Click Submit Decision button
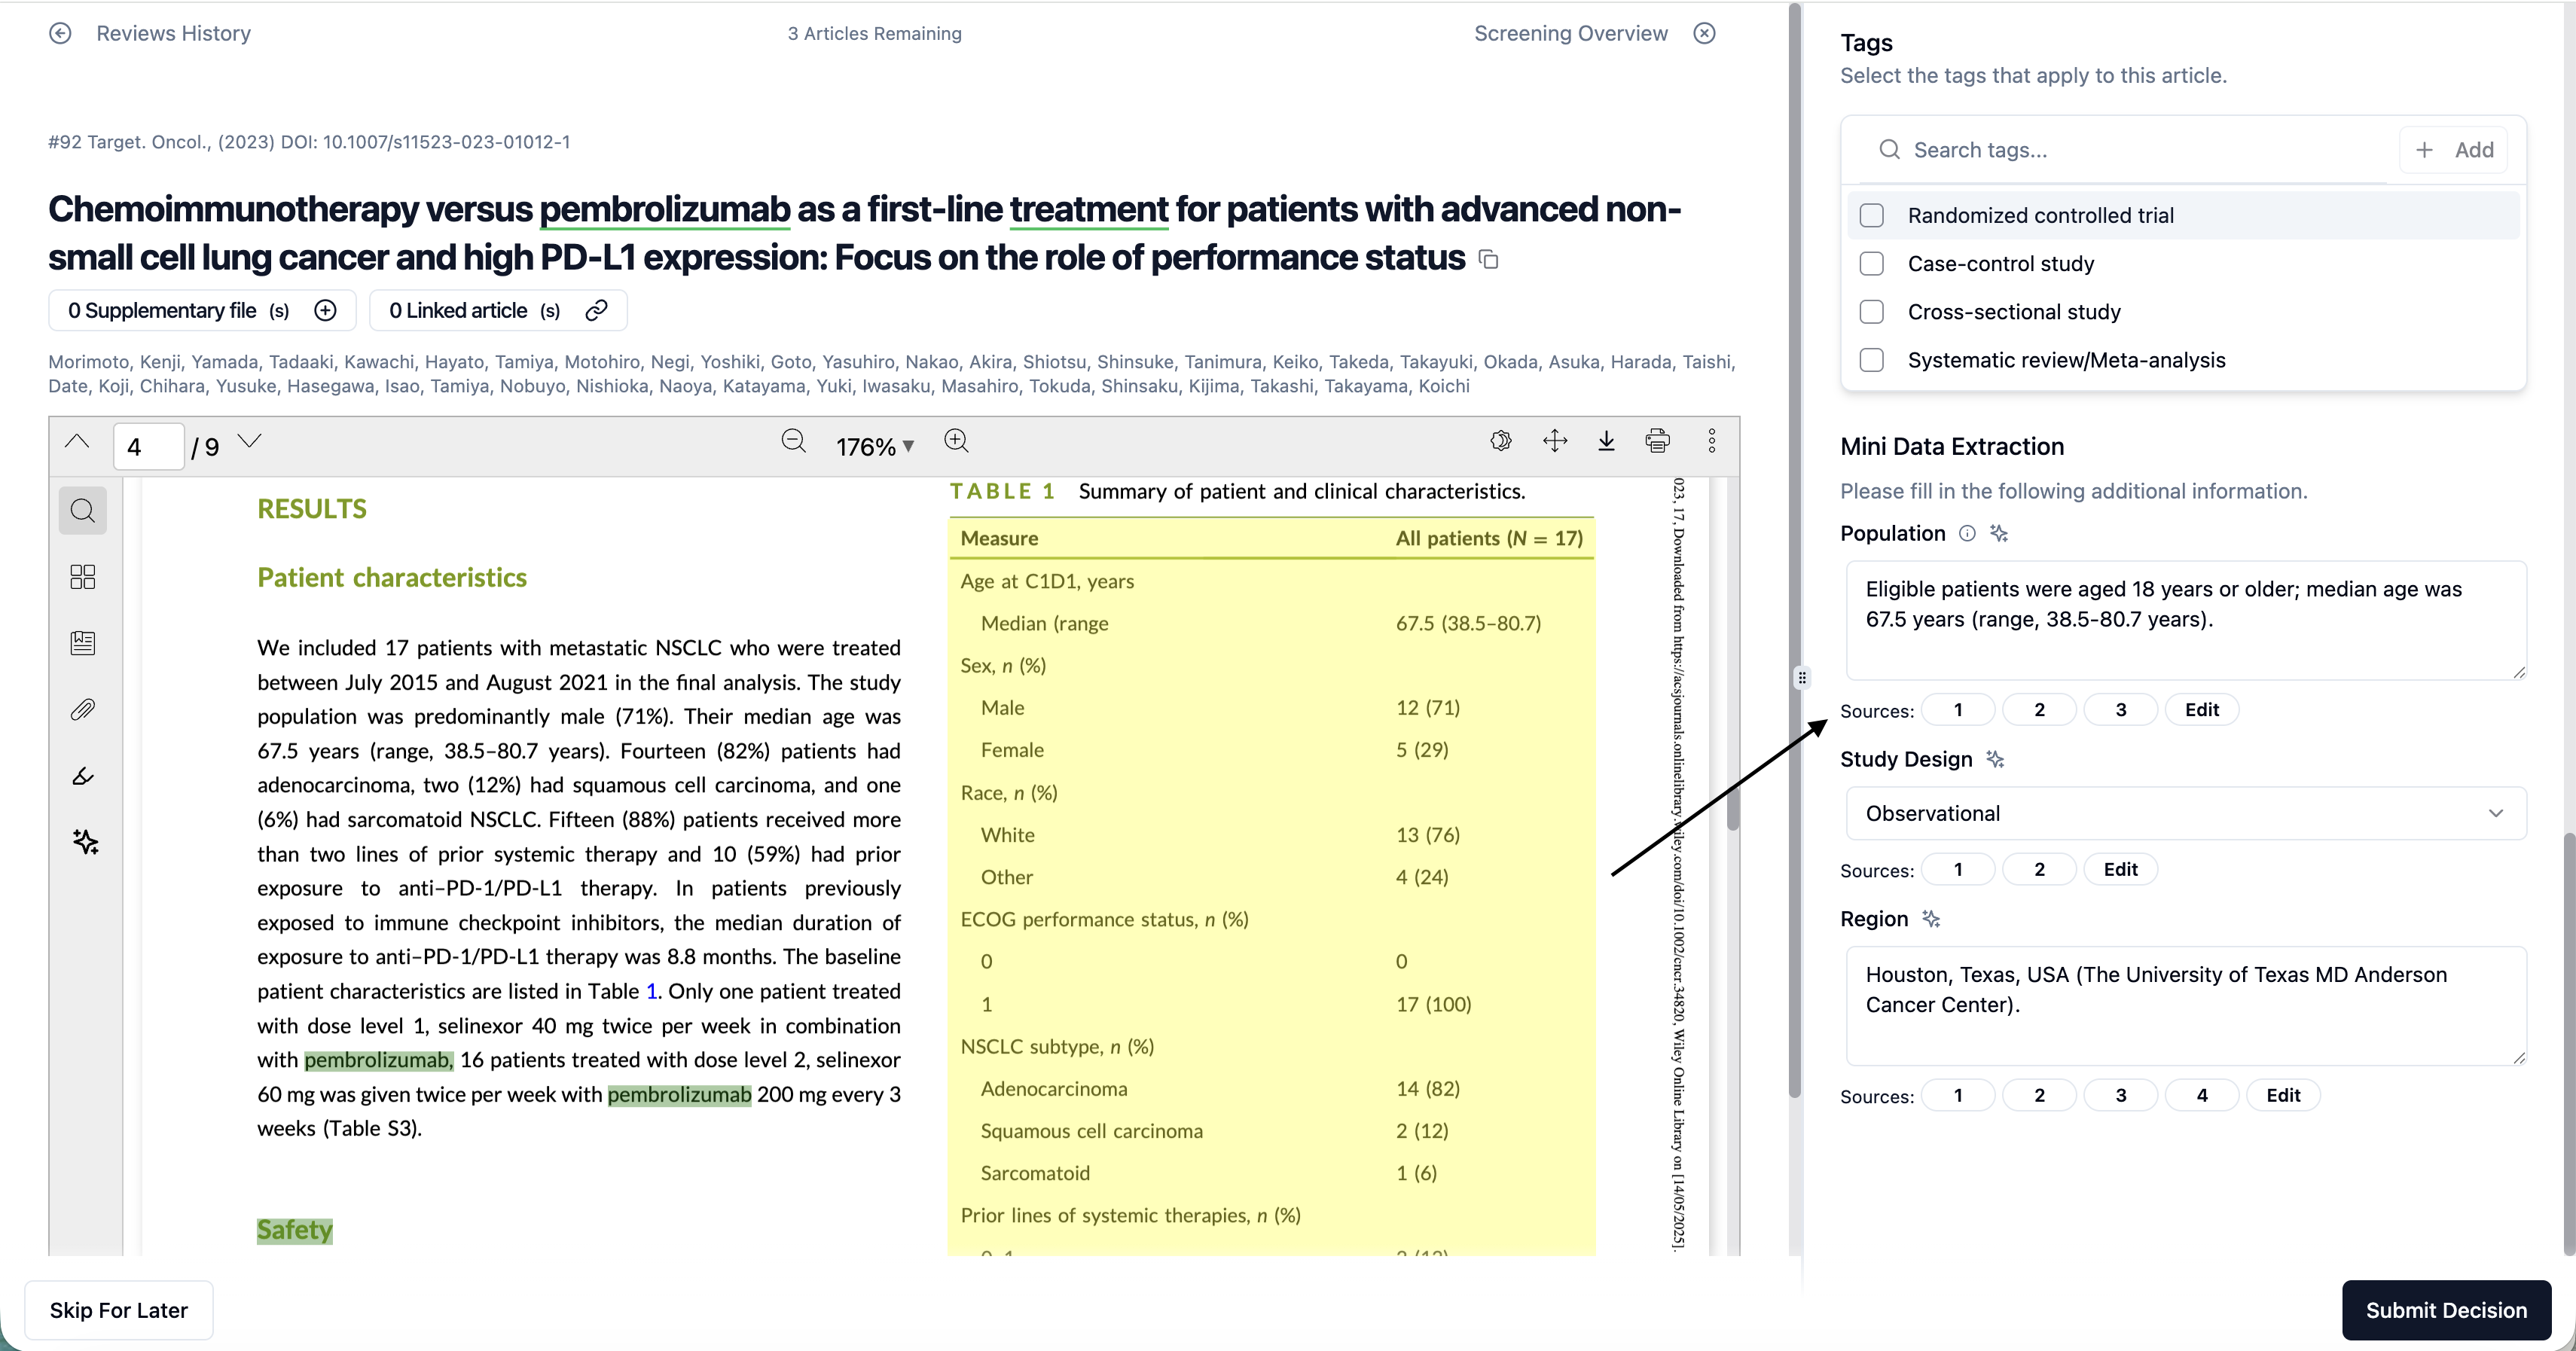2576x1351 pixels. [2445, 1310]
